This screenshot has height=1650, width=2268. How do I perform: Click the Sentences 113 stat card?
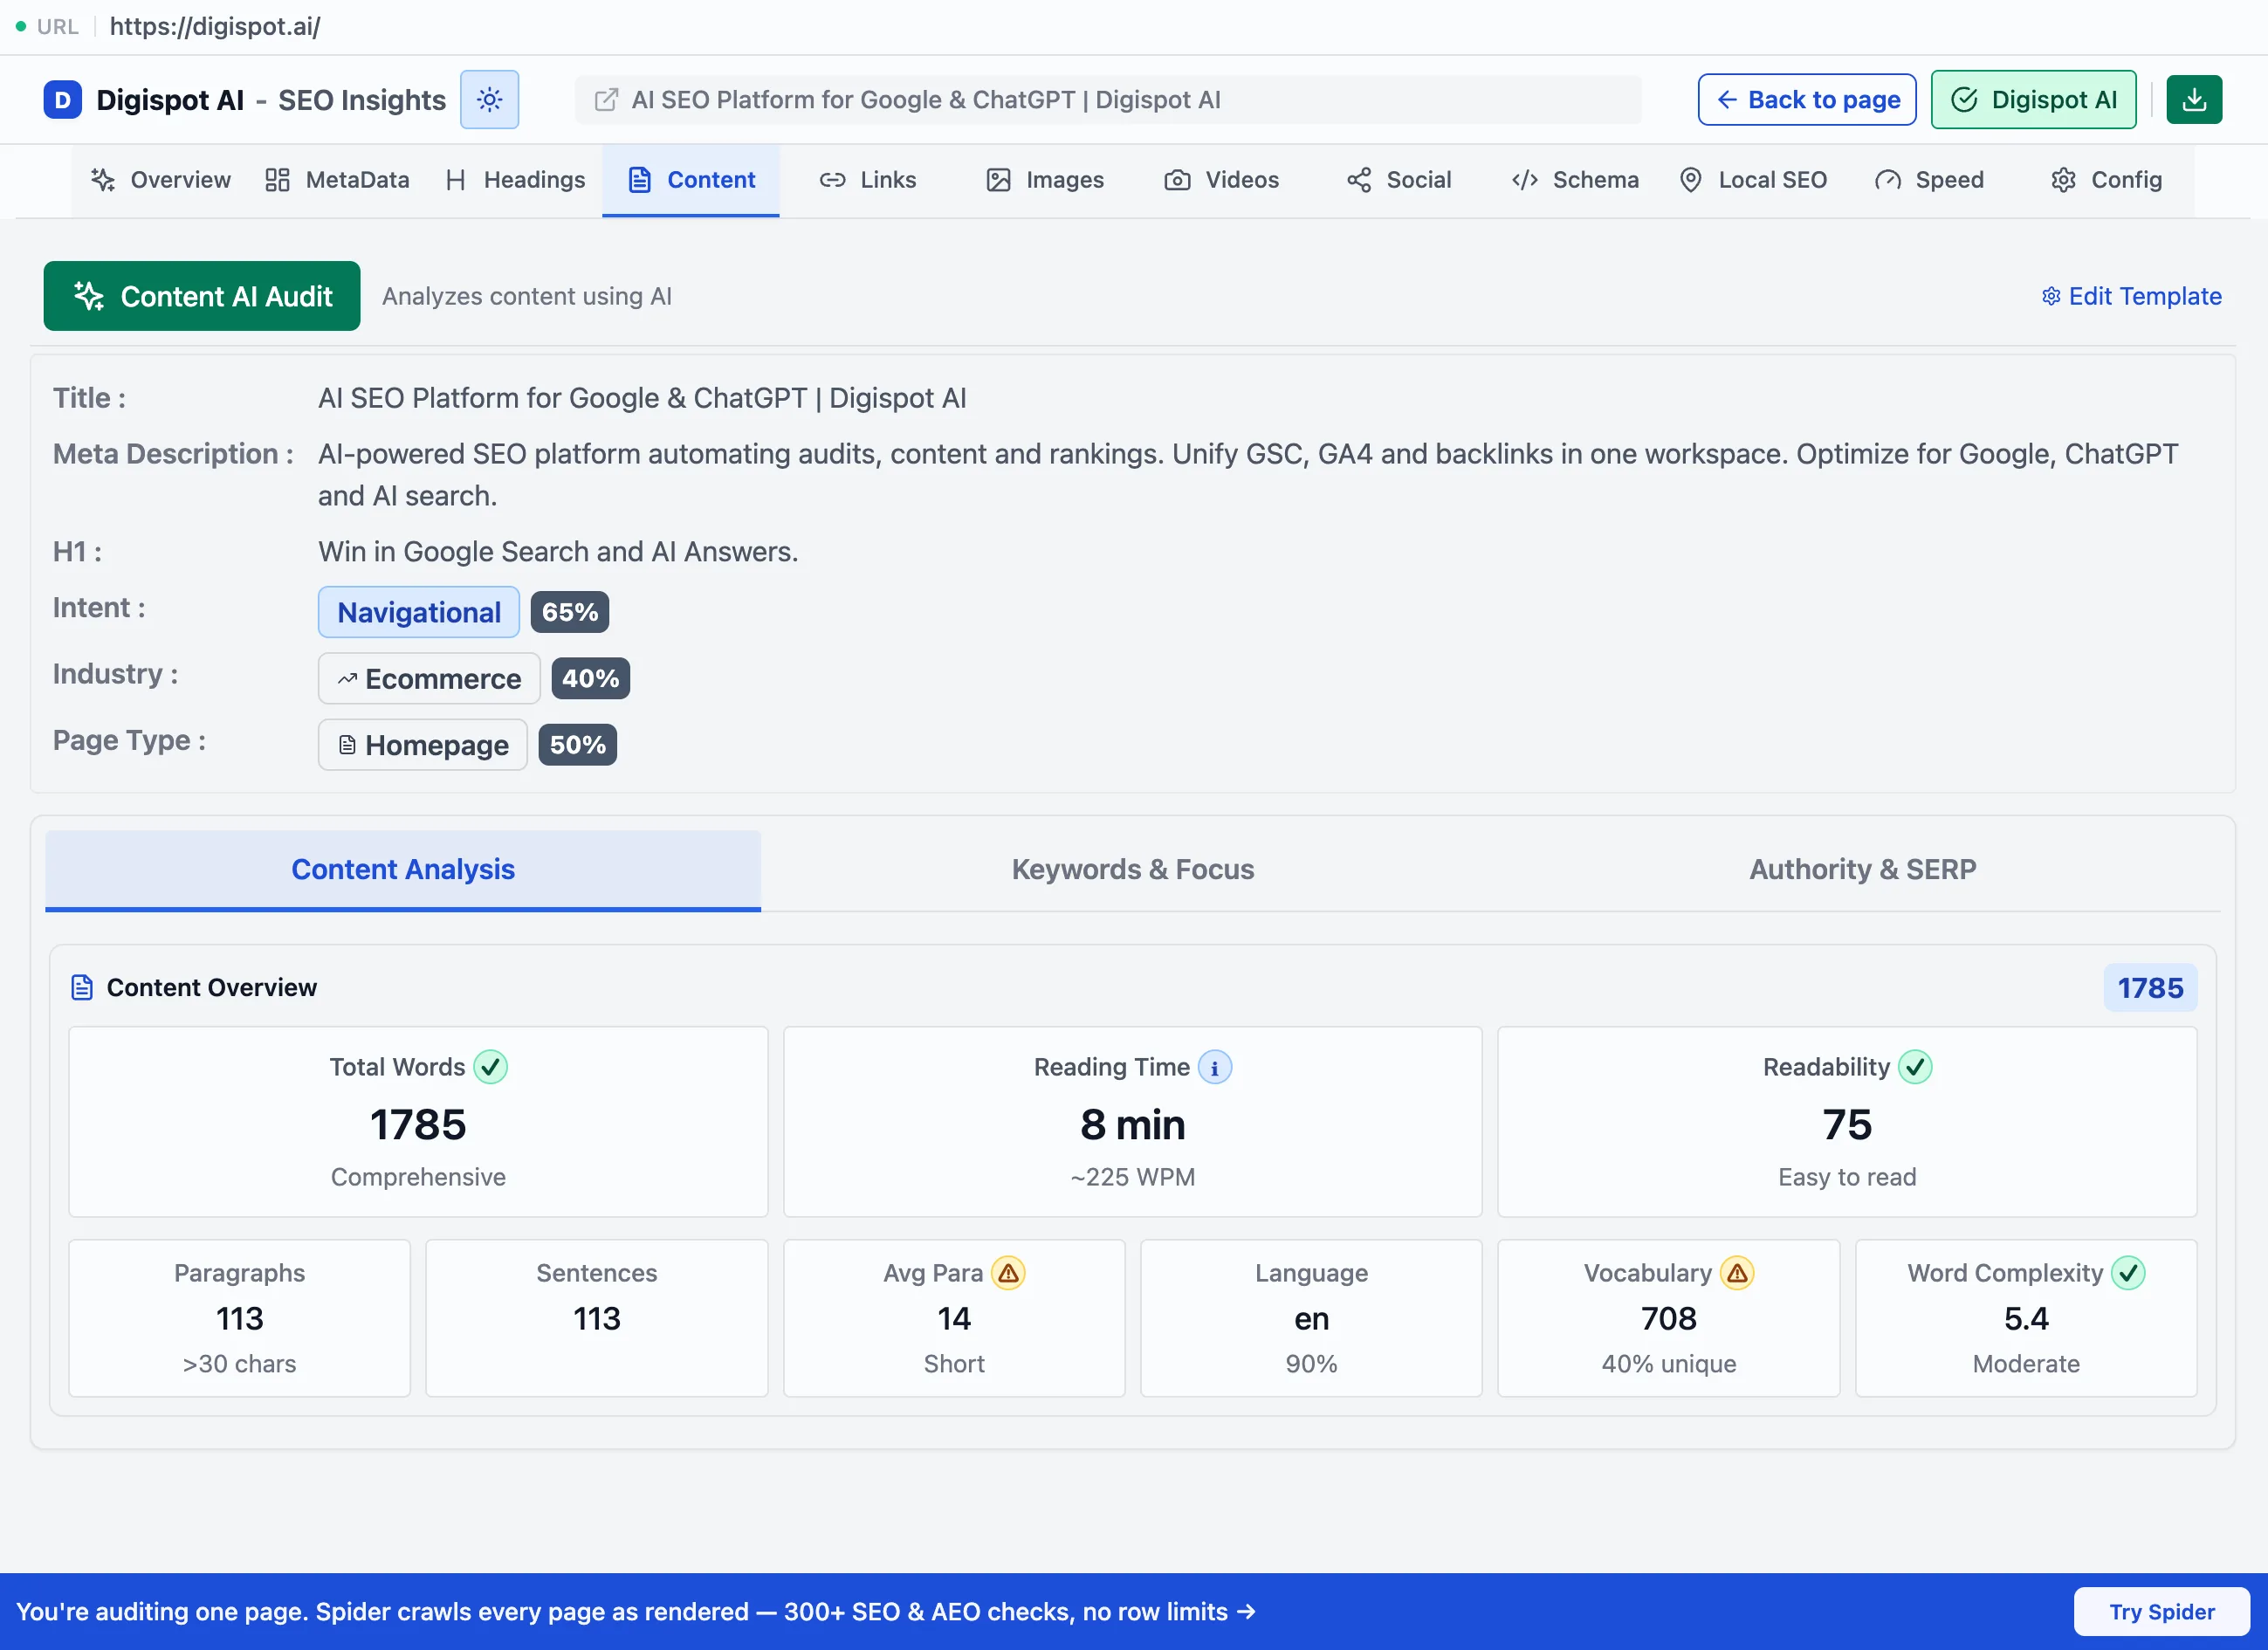[597, 1318]
